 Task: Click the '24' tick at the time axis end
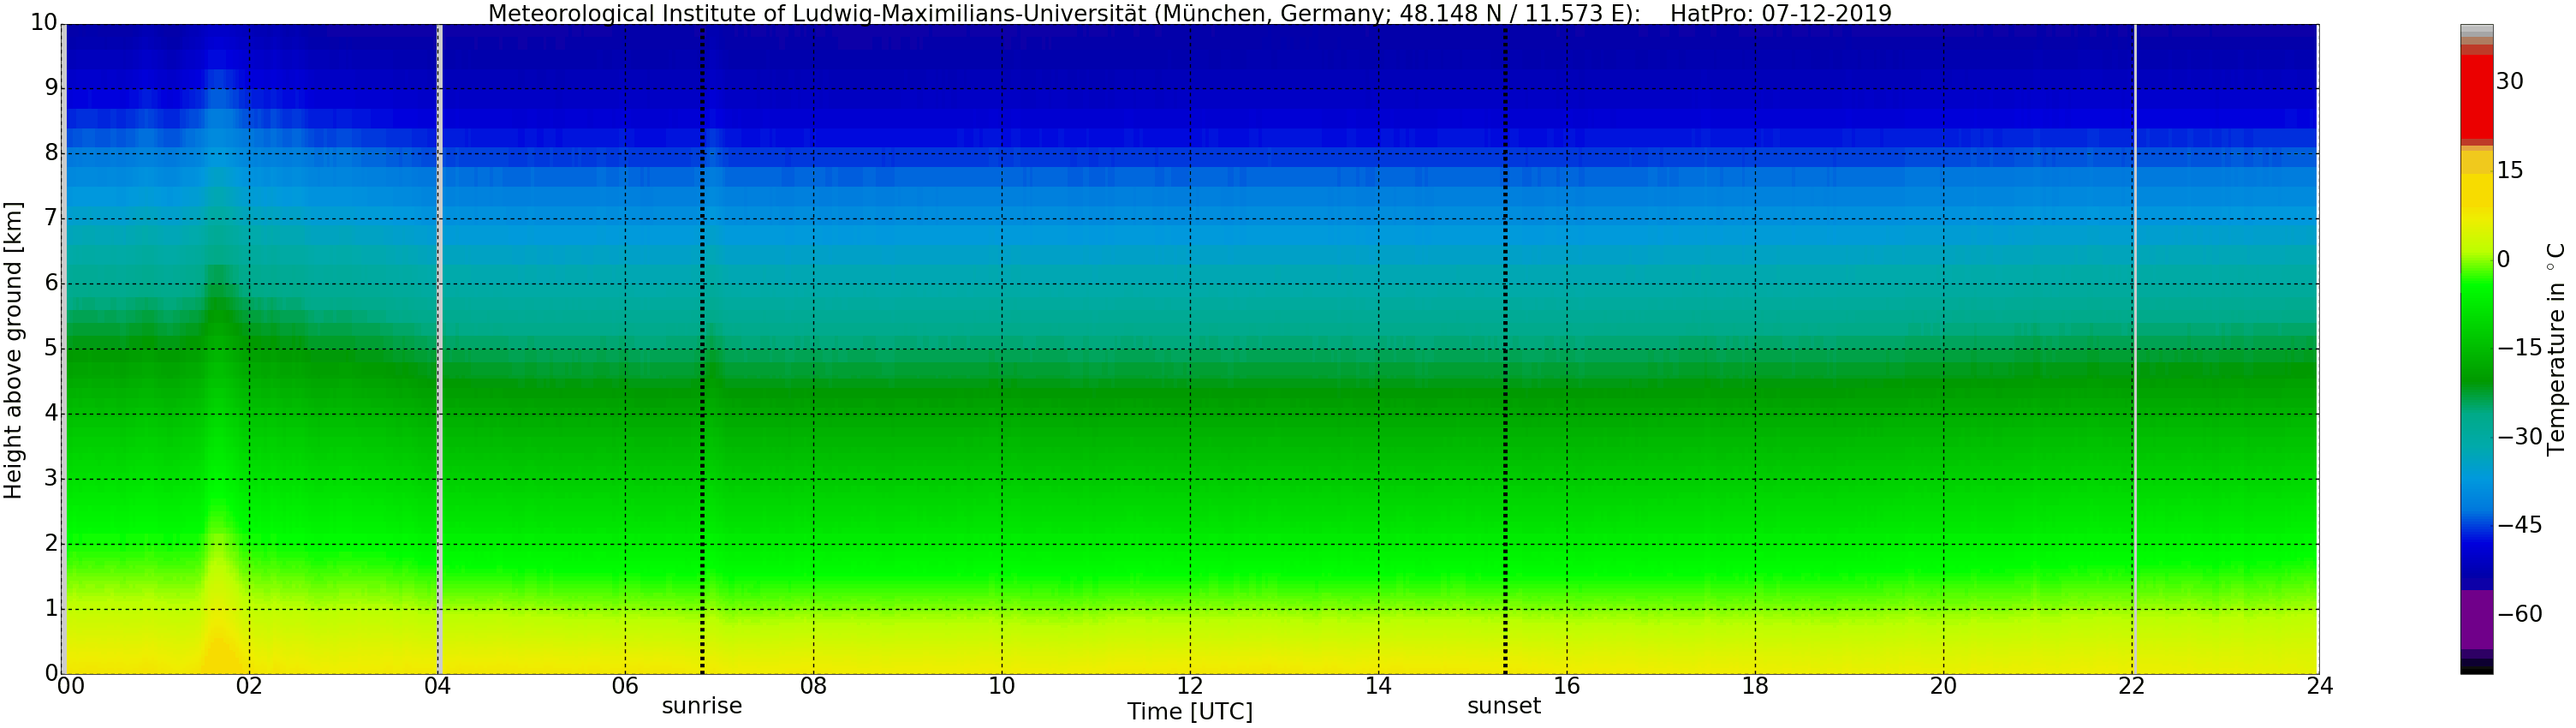pos(2320,686)
